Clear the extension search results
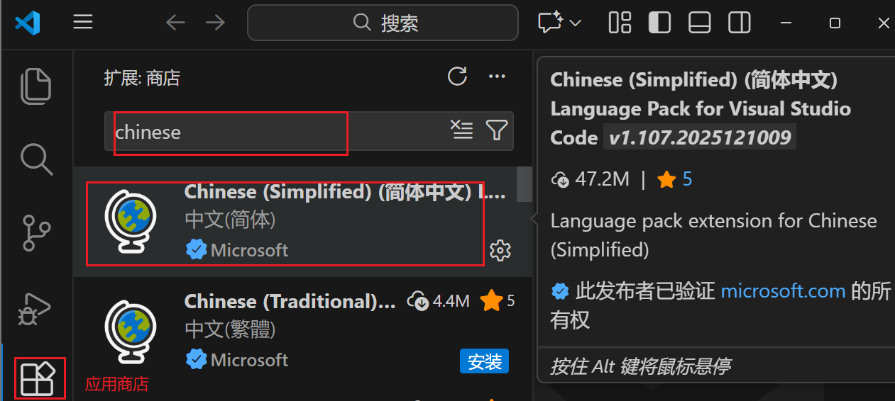This screenshot has width=895, height=401. [x=462, y=130]
